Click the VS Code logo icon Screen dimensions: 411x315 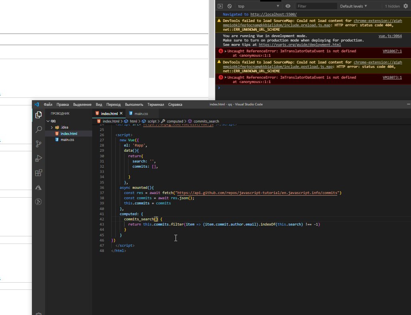(37, 104)
